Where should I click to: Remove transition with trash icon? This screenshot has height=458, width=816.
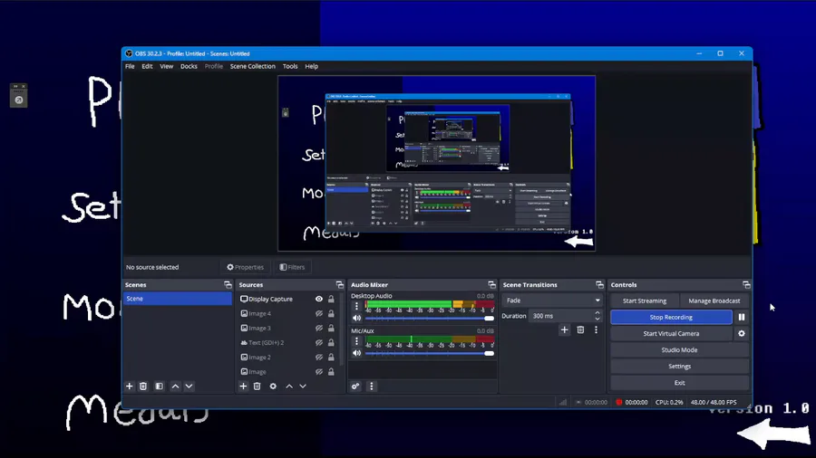tap(580, 329)
